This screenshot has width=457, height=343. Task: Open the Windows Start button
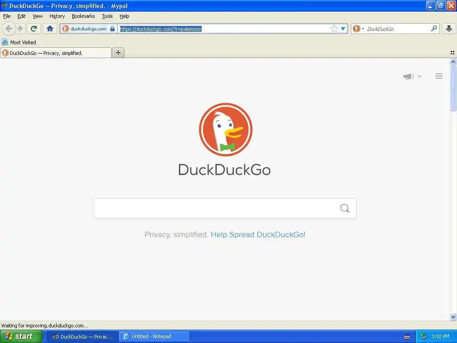point(21,336)
